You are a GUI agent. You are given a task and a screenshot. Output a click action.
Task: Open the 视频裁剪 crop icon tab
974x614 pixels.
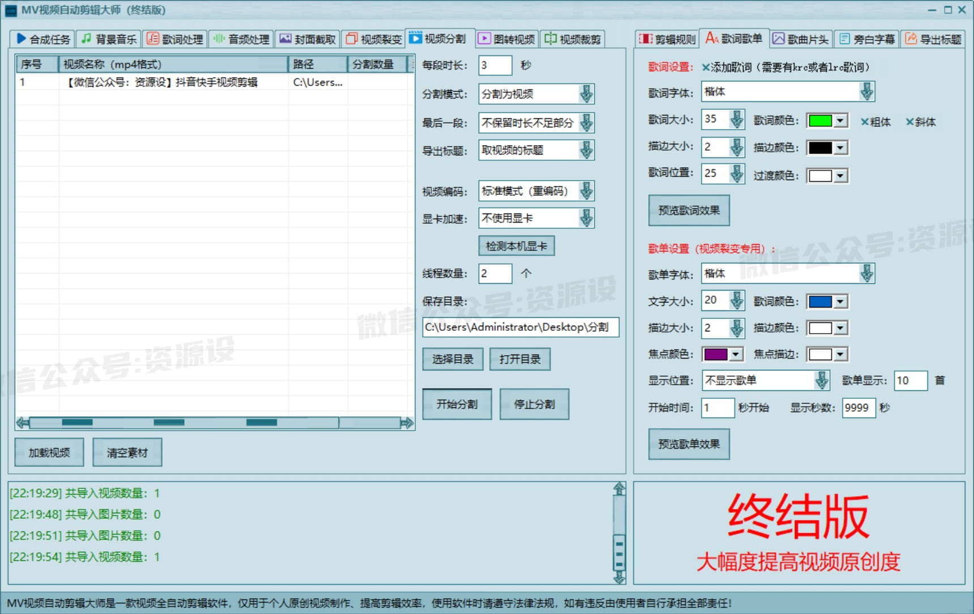click(572, 39)
